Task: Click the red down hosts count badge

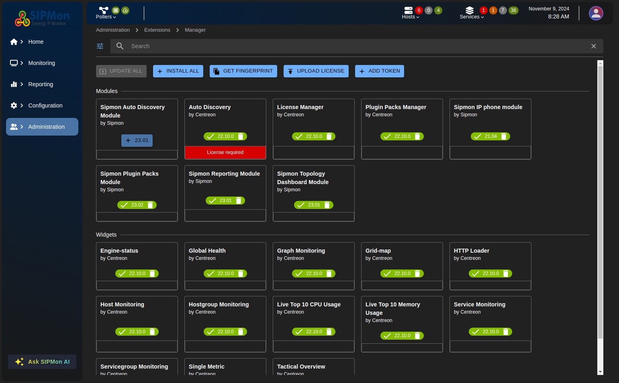Action: [419, 10]
